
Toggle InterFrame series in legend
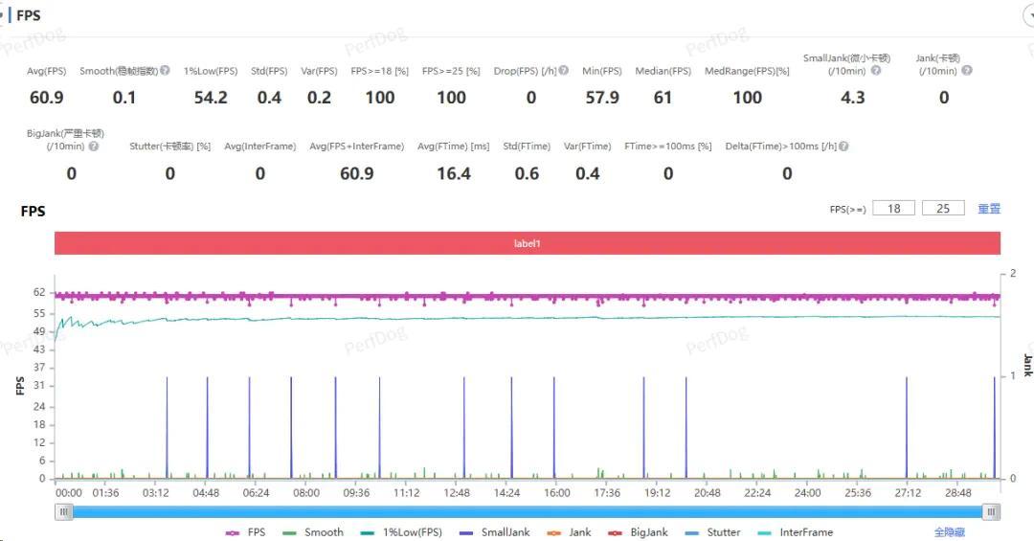click(x=796, y=532)
